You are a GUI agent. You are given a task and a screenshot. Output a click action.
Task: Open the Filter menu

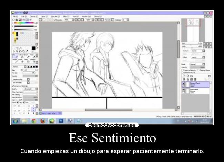coord(66,16)
